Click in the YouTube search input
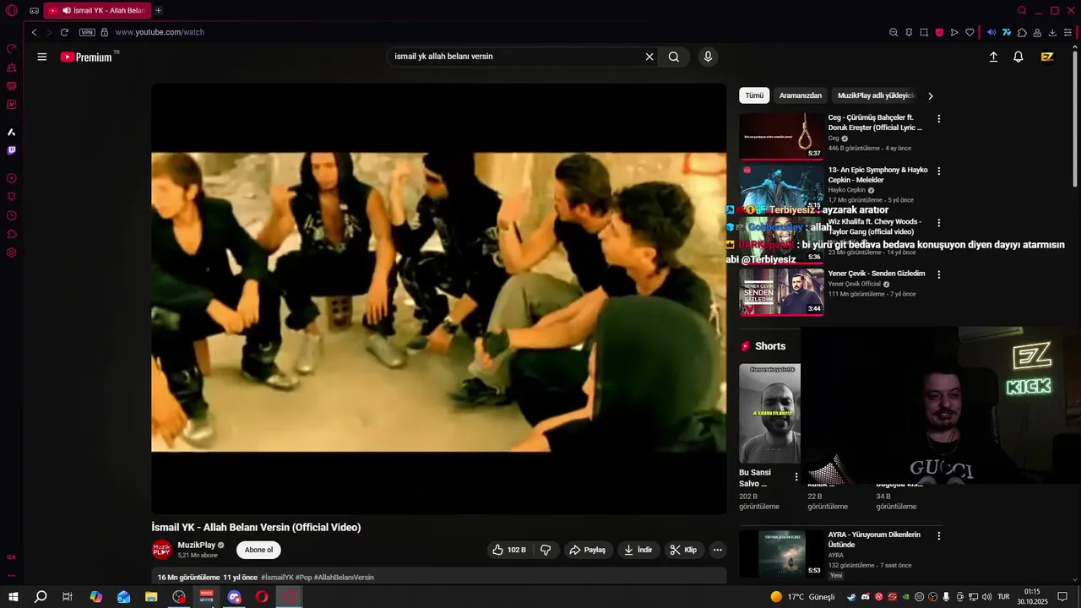The width and height of the screenshot is (1081, 608). pyautogui.click(x=515, y=57)
